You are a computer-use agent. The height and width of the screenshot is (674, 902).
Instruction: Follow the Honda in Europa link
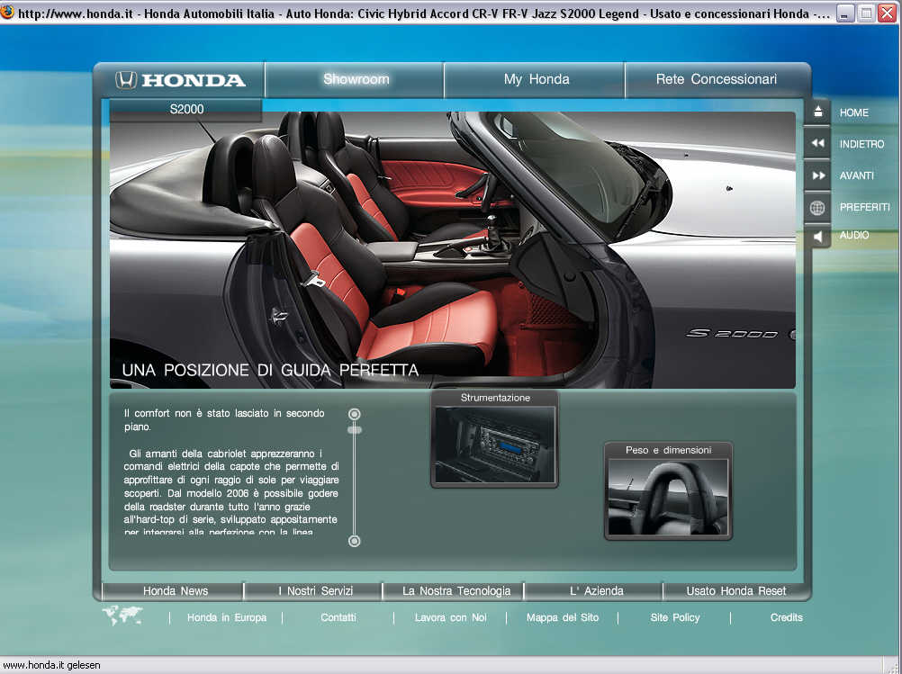226,617
